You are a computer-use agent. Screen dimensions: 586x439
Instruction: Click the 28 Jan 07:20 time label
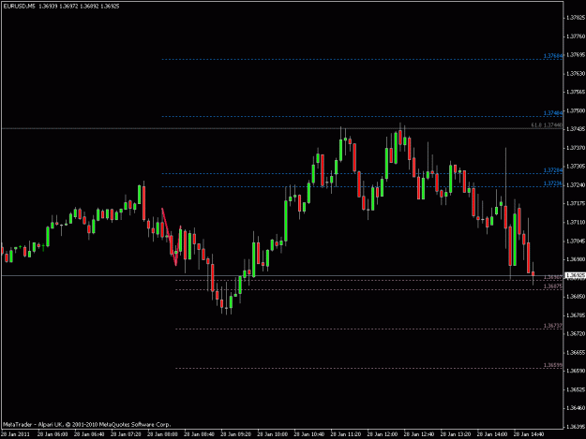(126, 434)
